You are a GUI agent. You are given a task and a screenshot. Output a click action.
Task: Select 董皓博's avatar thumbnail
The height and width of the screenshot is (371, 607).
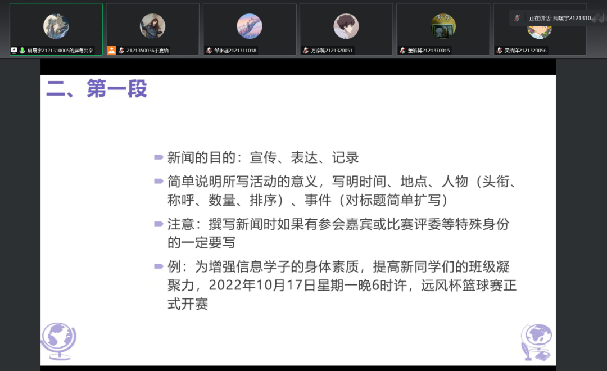443,26
